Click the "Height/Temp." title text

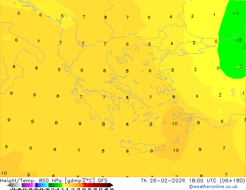click(18, 181)
